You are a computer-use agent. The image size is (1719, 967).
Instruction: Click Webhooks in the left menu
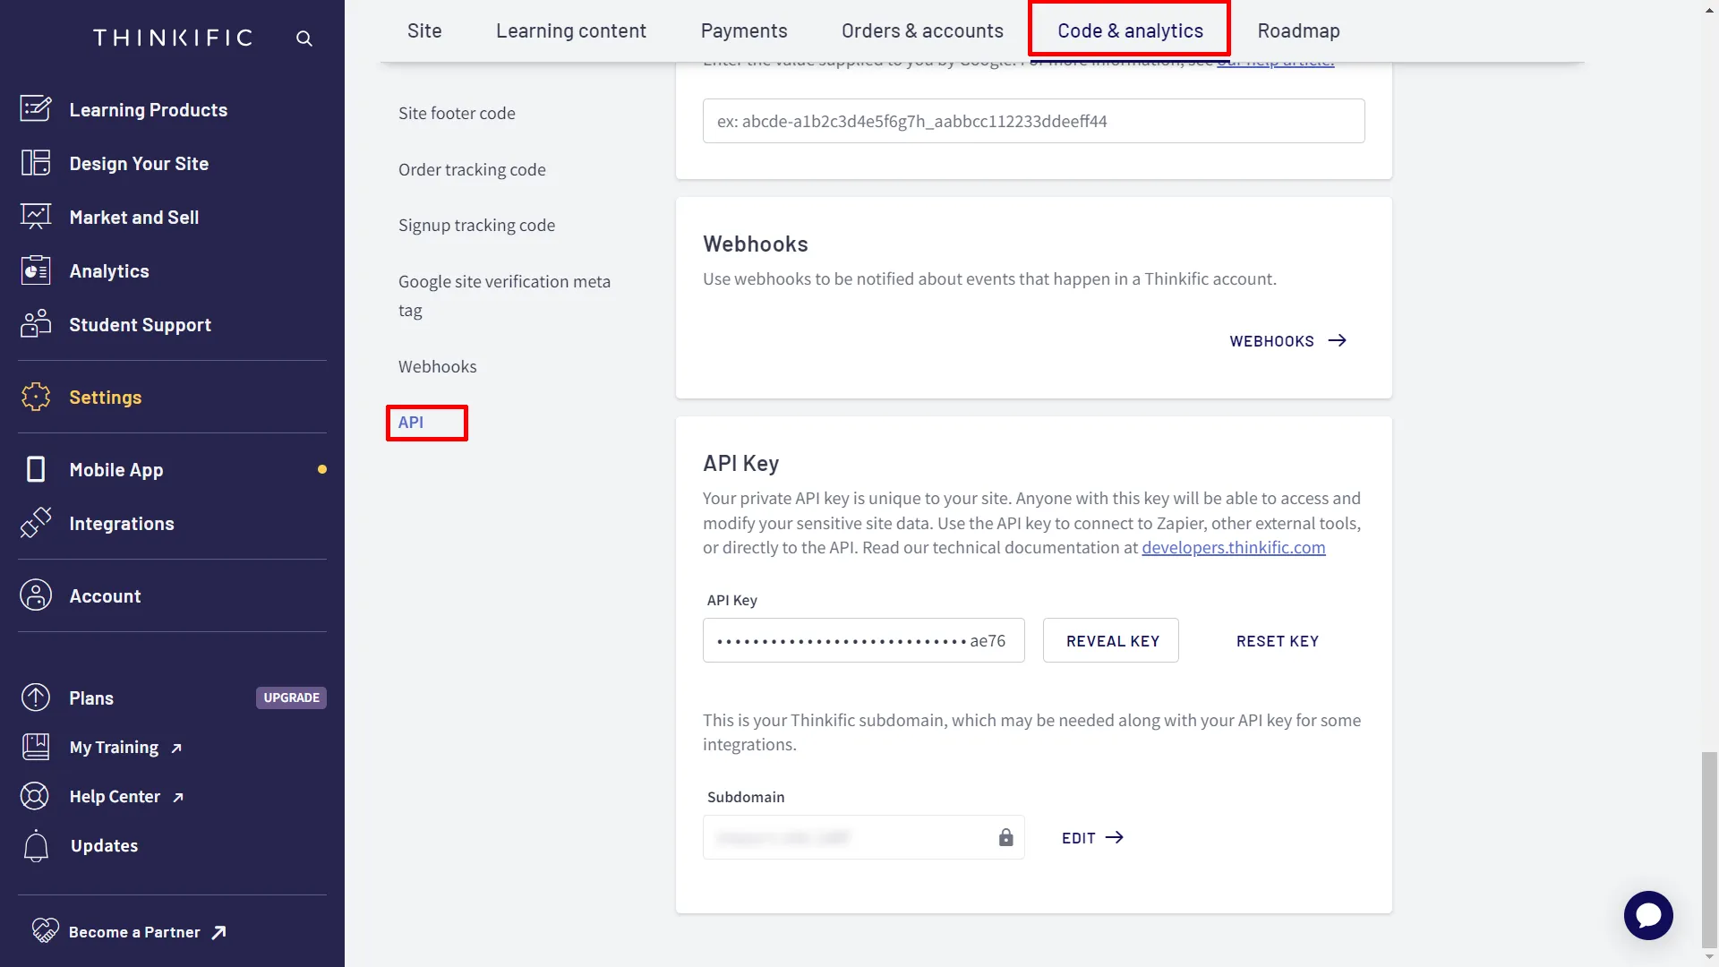pos(437,366)
